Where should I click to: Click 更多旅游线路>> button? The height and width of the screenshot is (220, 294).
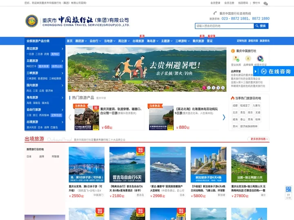(258, 139)
